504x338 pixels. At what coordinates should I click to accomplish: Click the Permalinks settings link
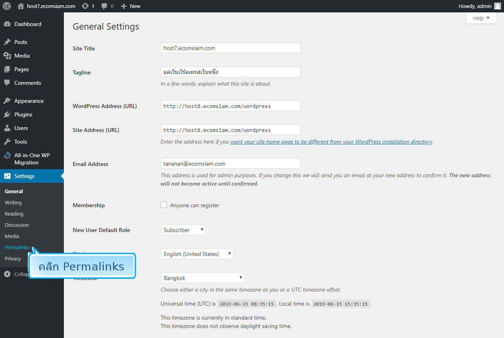(x=17, y=247)
